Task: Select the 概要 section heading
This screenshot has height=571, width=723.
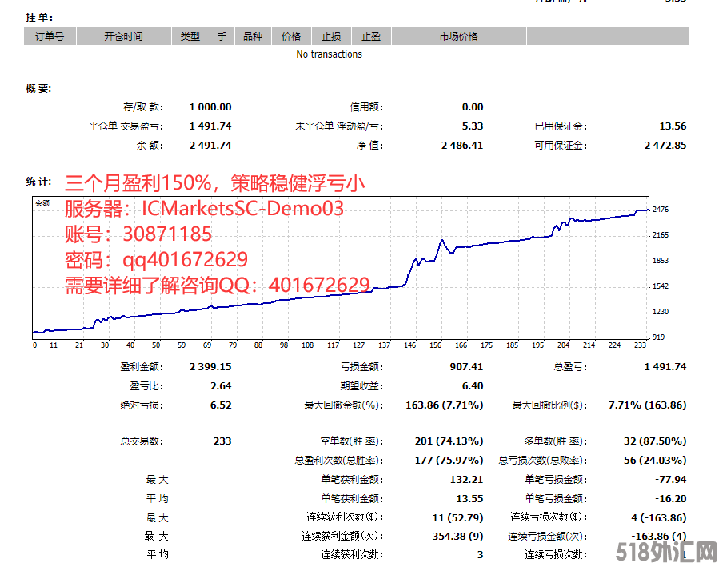Action: pos(38,89)
